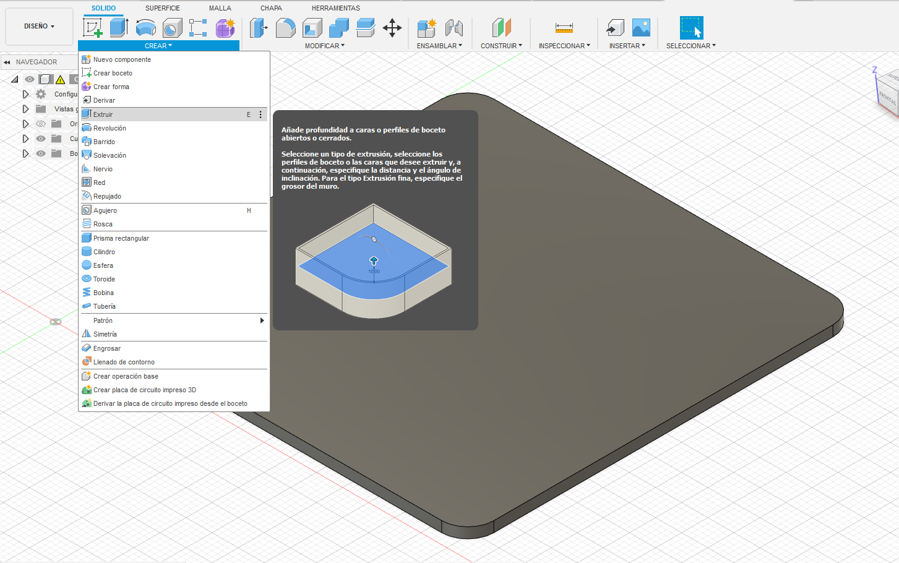Screen dimensions: 899x563
Task: Switch to the SUPERFICIE tab
Action: [163, 8]
